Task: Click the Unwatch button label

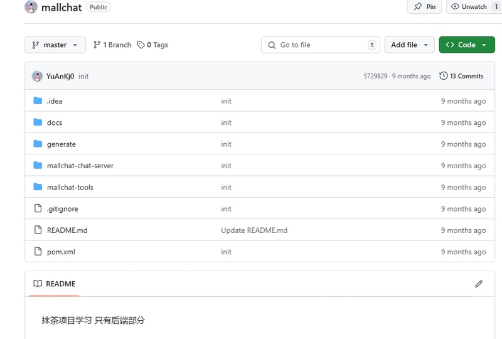Action: click(x=474, y=7)
